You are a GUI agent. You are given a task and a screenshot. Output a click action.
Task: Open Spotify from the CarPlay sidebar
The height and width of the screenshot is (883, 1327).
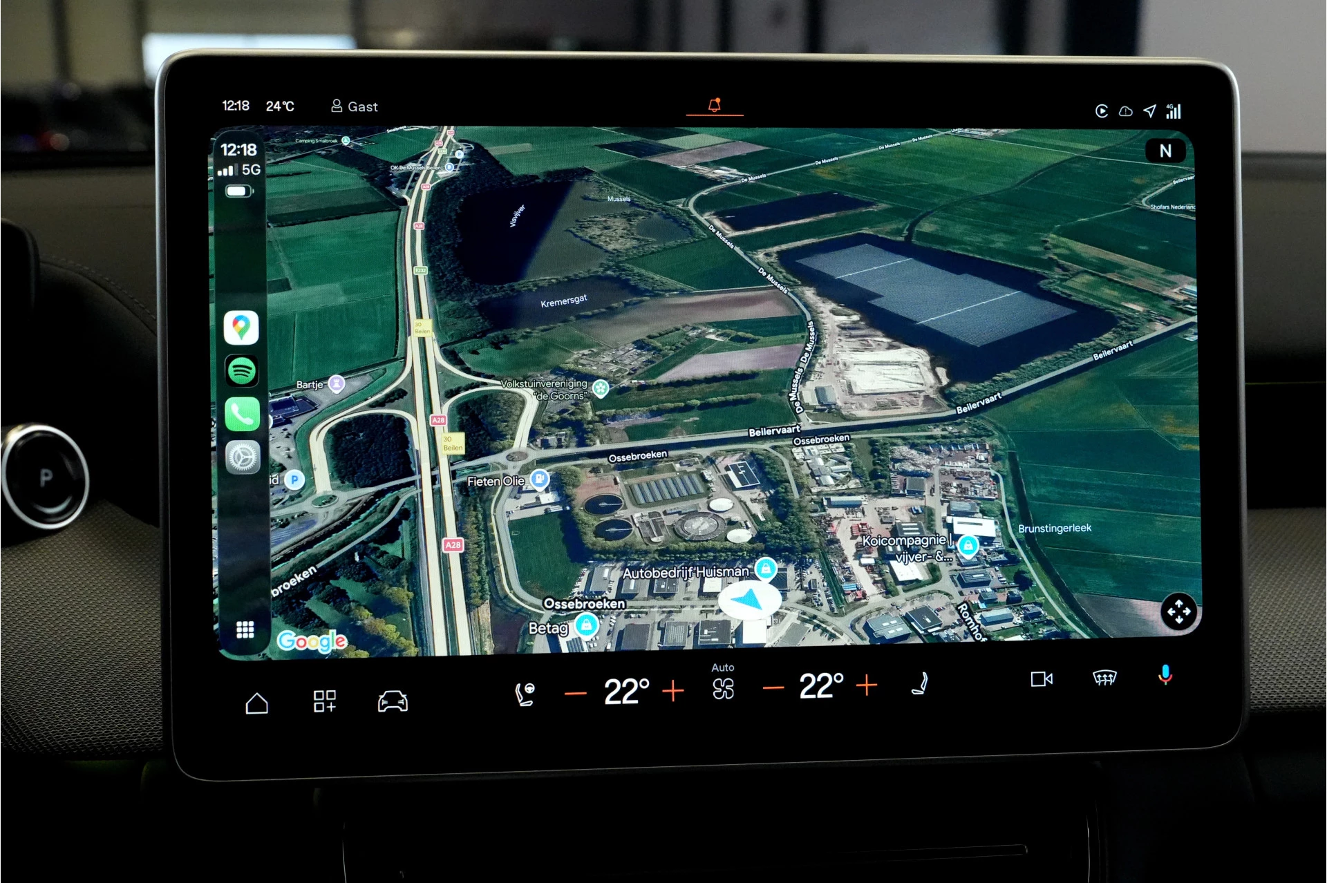tap(241, 371)
